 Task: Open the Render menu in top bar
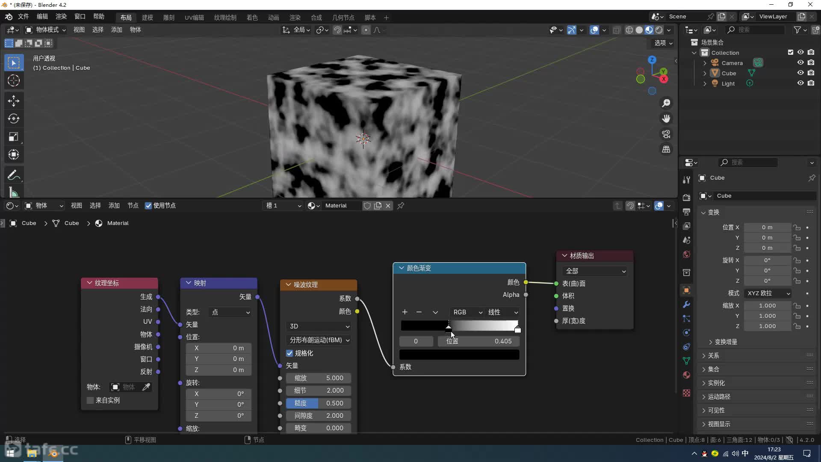(61, 17)
